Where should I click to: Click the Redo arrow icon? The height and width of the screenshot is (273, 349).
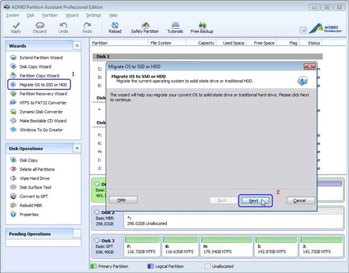[87, 25]
